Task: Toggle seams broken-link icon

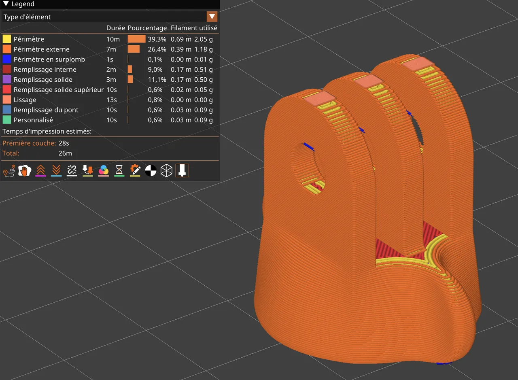Action: pos(72,171)
